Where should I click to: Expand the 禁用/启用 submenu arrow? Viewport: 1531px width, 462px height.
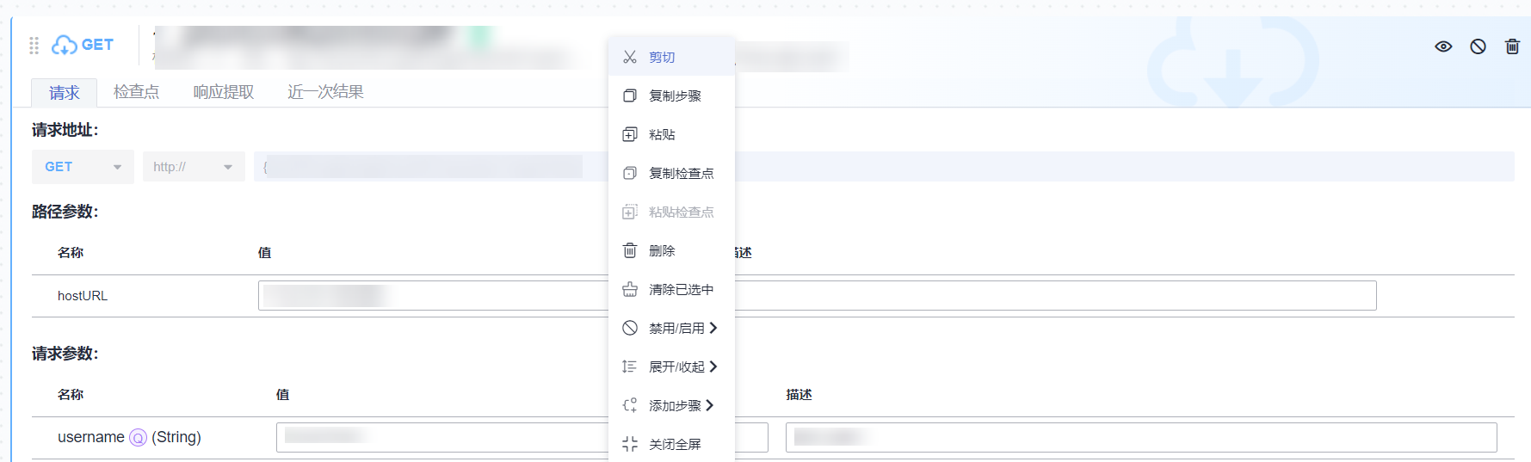(x=713, y=328)
